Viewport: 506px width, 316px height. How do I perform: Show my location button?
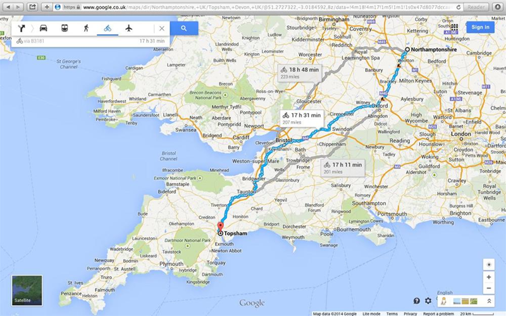(x=488, y=264)
